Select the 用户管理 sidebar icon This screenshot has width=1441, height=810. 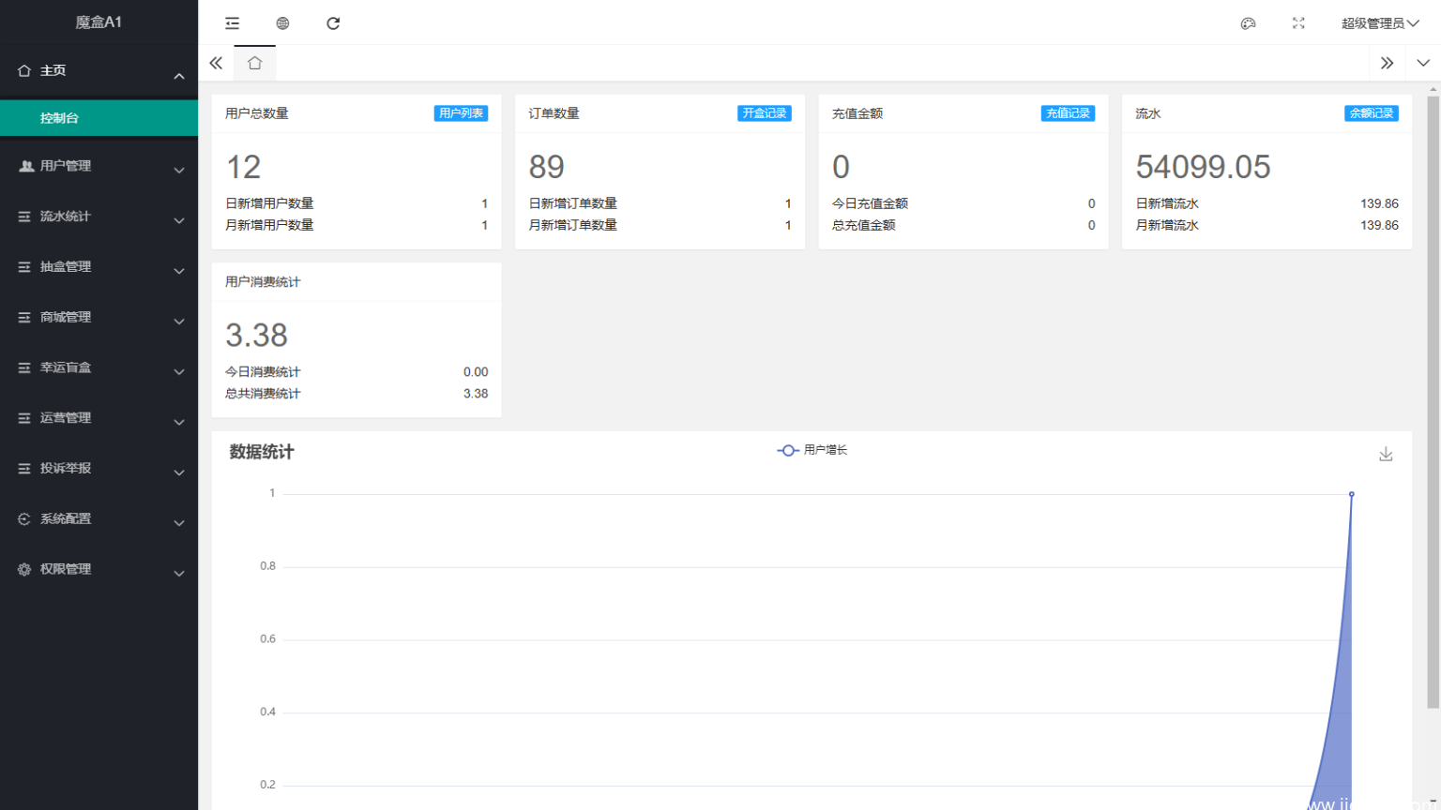23,165
